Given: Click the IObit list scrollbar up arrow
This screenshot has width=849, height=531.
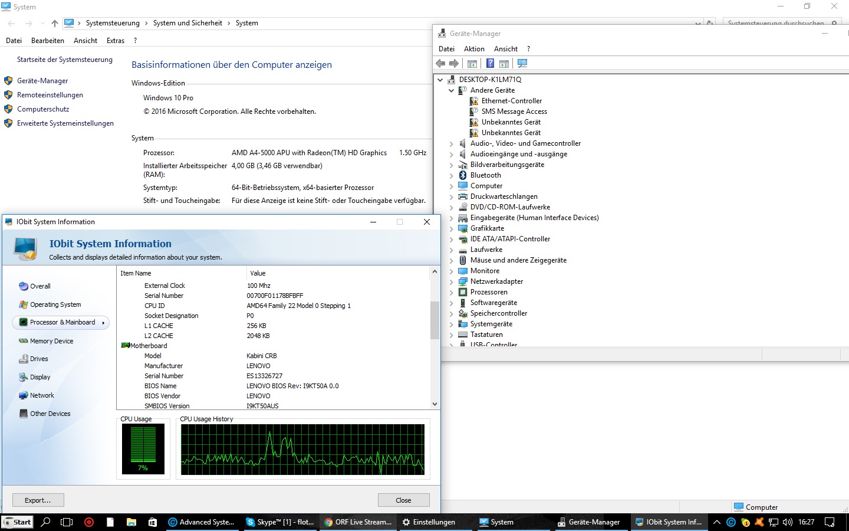Looking at the screenshot, I should (x=435, y=271).
